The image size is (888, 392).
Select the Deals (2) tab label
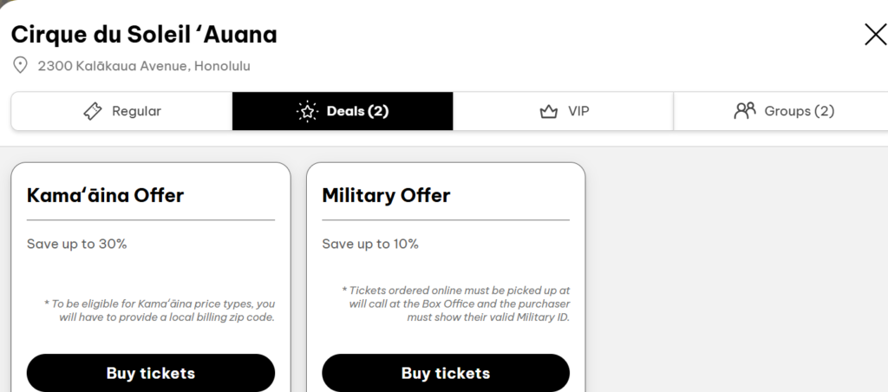(x=357, y=111)
